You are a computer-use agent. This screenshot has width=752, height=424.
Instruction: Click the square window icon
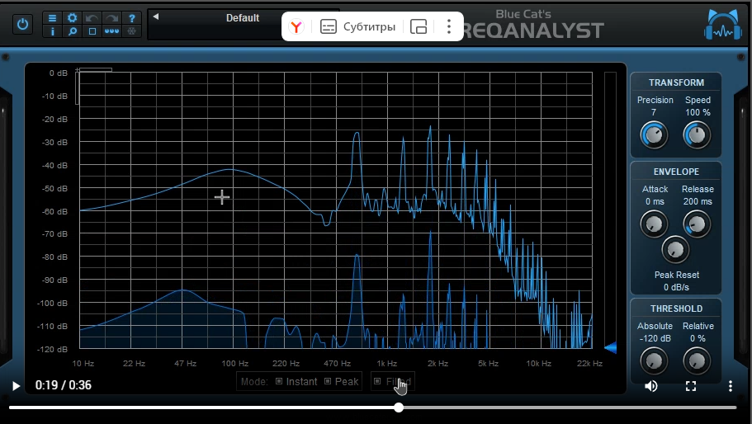[x=92, y=31]
